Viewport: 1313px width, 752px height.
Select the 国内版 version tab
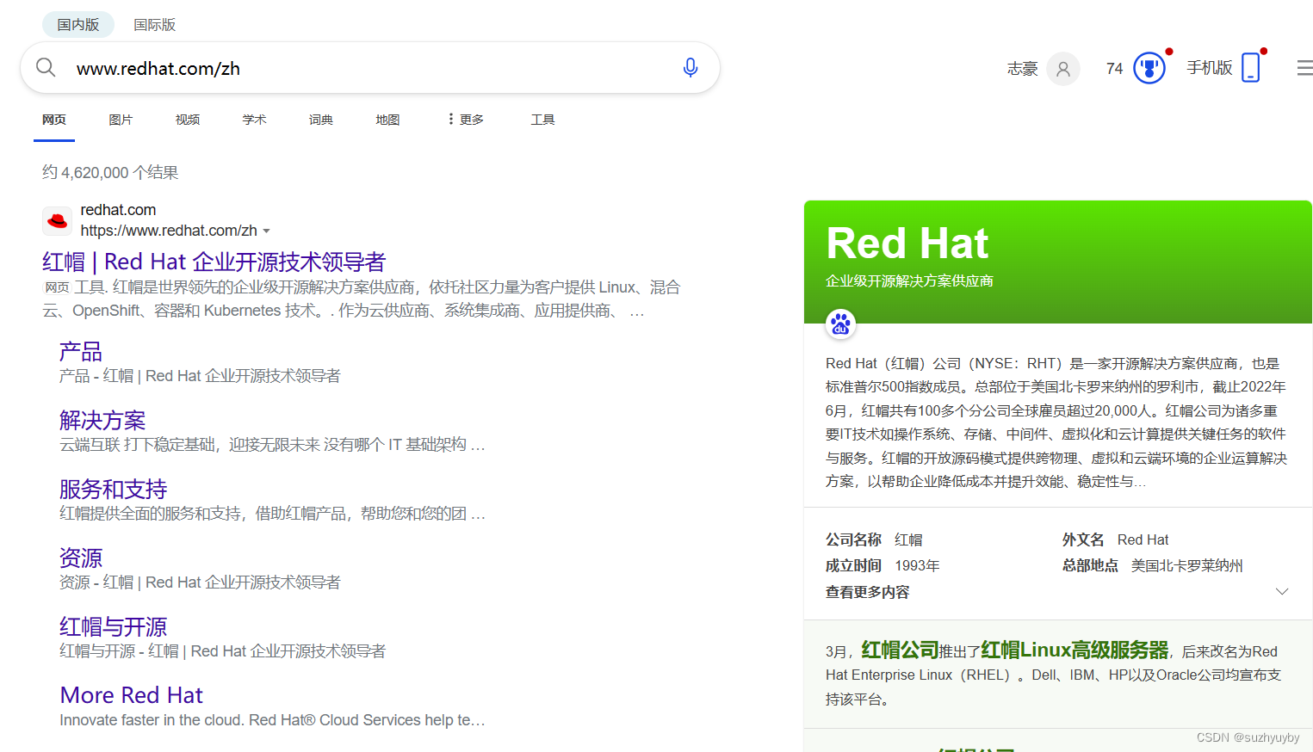tap(77, 24)
